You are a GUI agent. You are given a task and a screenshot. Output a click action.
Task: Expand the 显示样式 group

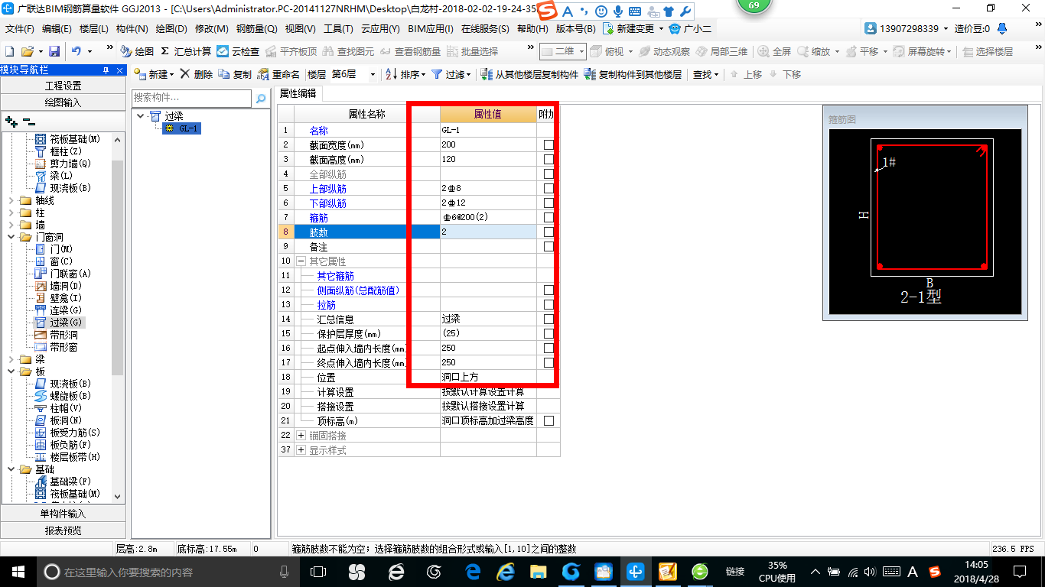pos(301,450)
